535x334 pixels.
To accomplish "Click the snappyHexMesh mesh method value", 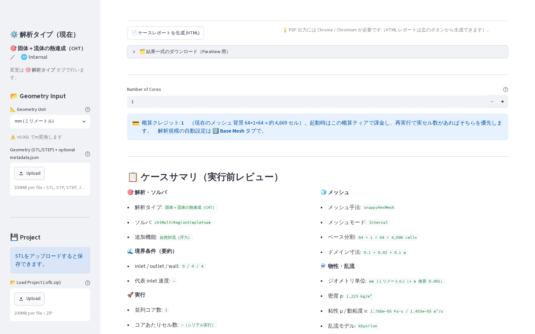I will click(379, 207).
